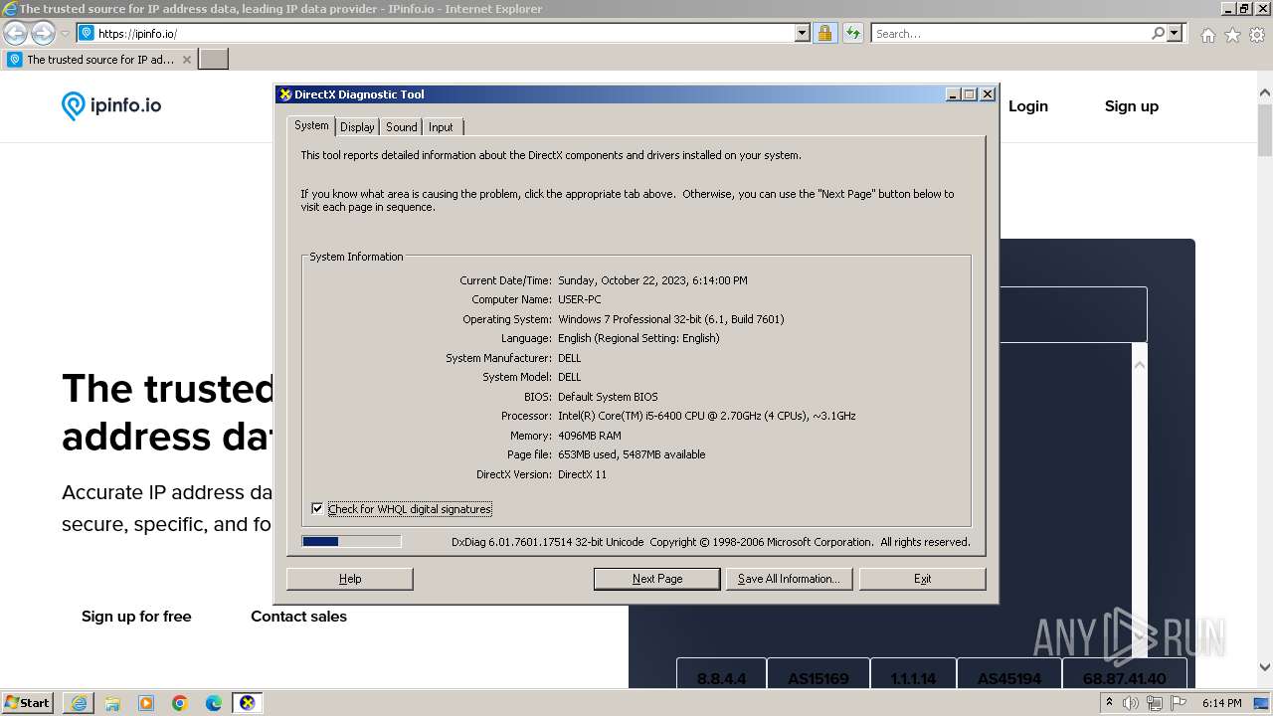Click the DirectX Diagnostic Tool title icon

pyautogui.click(x=285, y=94)
